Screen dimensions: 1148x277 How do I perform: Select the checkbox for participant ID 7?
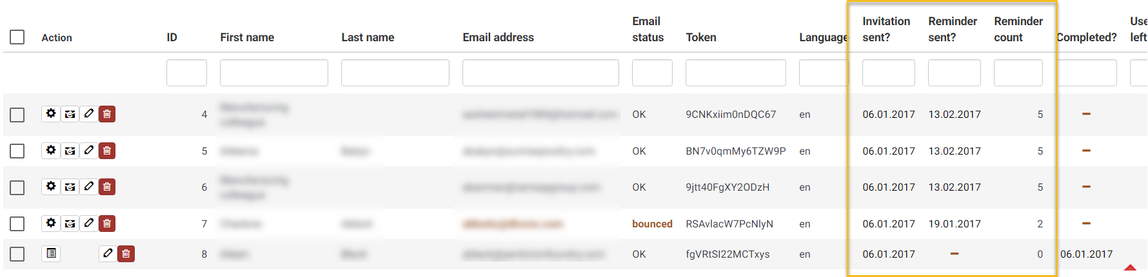17,224
